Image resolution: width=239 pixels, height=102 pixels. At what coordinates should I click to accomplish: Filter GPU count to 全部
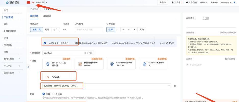click(111, 30)
